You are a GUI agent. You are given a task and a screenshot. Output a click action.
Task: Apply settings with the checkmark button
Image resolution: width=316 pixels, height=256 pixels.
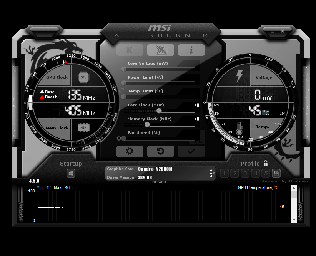(x=191, y=151)
